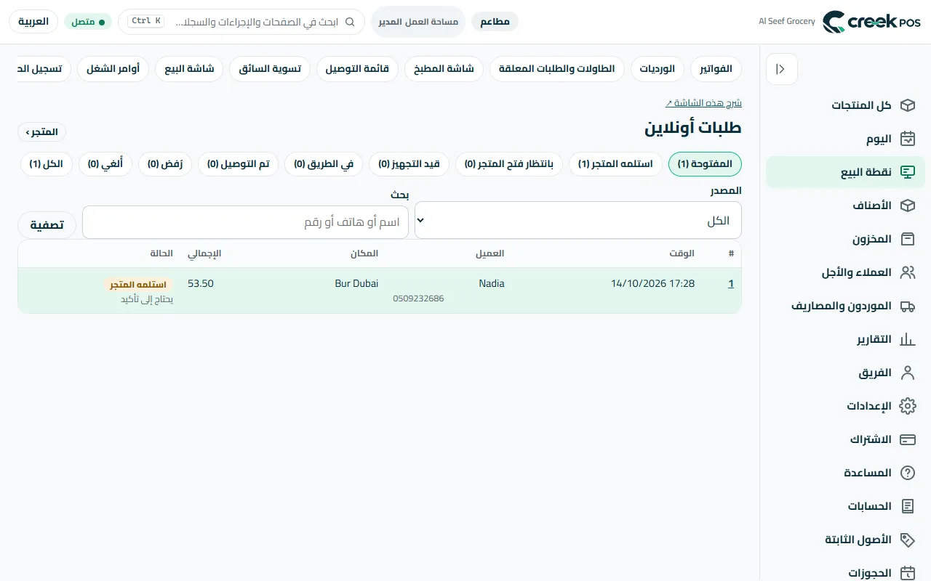Image resolution: width=931 pixels, height=581 pixels.
Task: Click the Bur Dubai location cell
Action: pos(356,284)
